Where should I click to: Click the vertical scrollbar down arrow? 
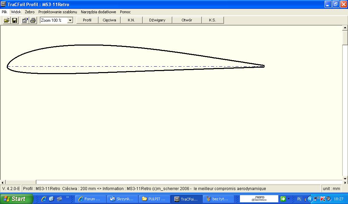click(x=345, y=177)
